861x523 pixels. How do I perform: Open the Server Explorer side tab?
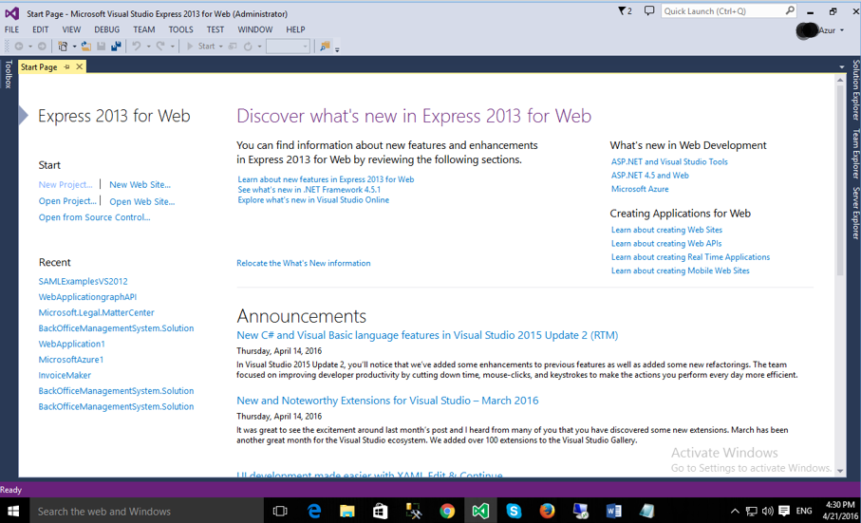855,213
